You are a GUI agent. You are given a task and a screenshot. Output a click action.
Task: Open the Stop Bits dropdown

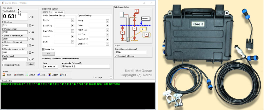coord(73,36)
